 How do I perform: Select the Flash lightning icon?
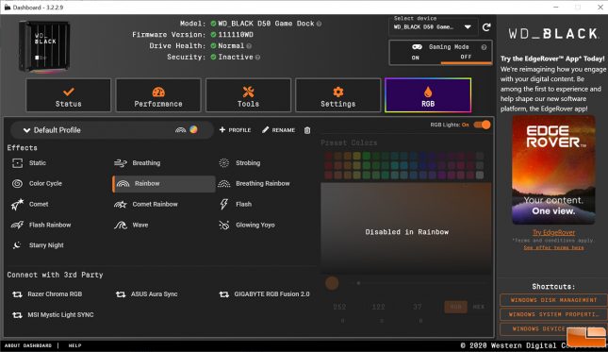[223, 204]
